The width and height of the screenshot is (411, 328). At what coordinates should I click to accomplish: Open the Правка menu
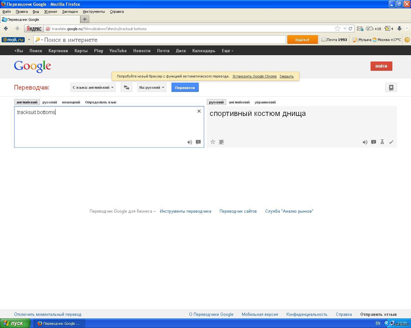22,12
